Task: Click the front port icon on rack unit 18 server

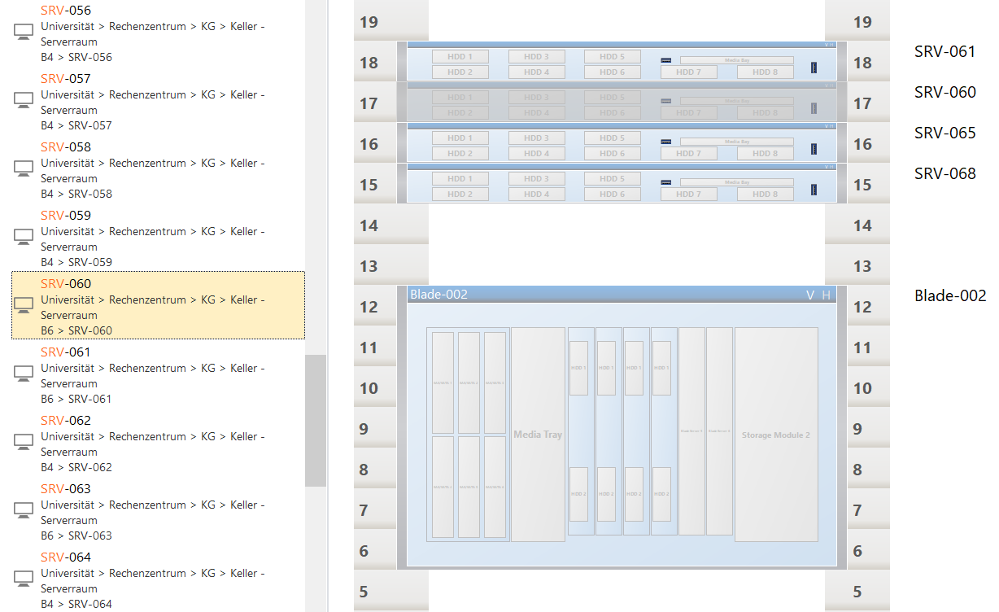Action: pos(666,60)
